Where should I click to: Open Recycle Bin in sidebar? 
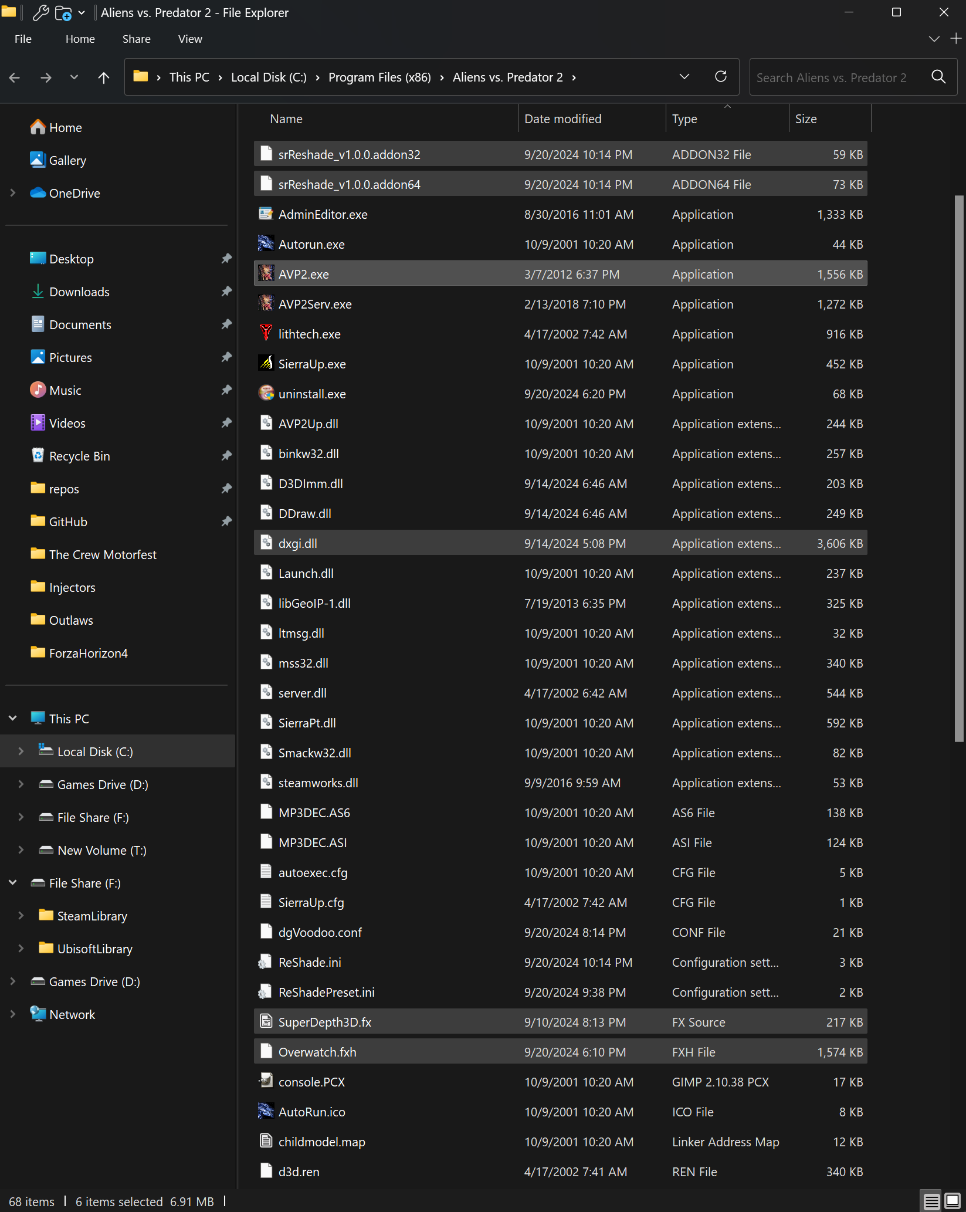(x=79, y=456)
